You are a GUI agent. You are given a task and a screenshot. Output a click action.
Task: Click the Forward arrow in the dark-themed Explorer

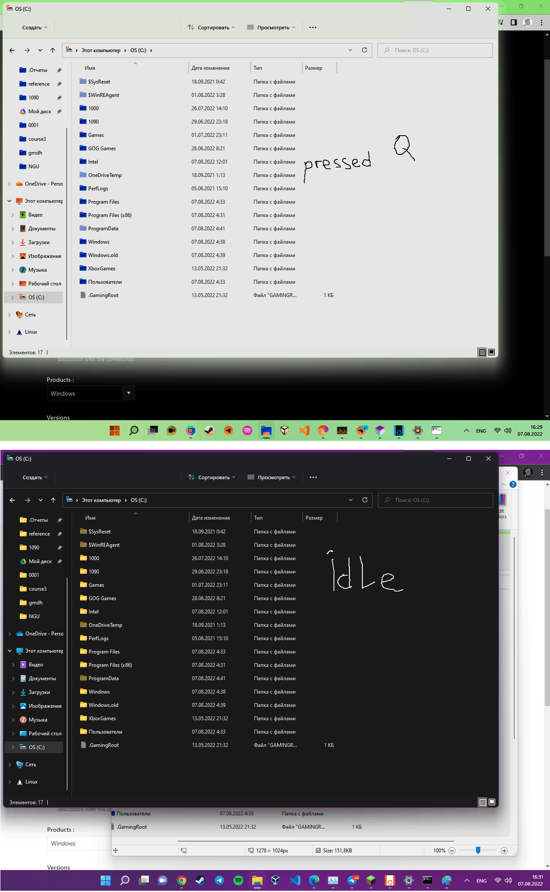point(28,500)
